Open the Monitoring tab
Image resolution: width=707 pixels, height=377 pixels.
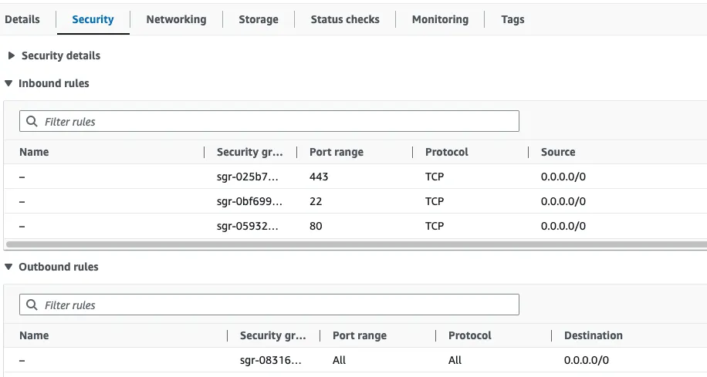pos(440,19)
